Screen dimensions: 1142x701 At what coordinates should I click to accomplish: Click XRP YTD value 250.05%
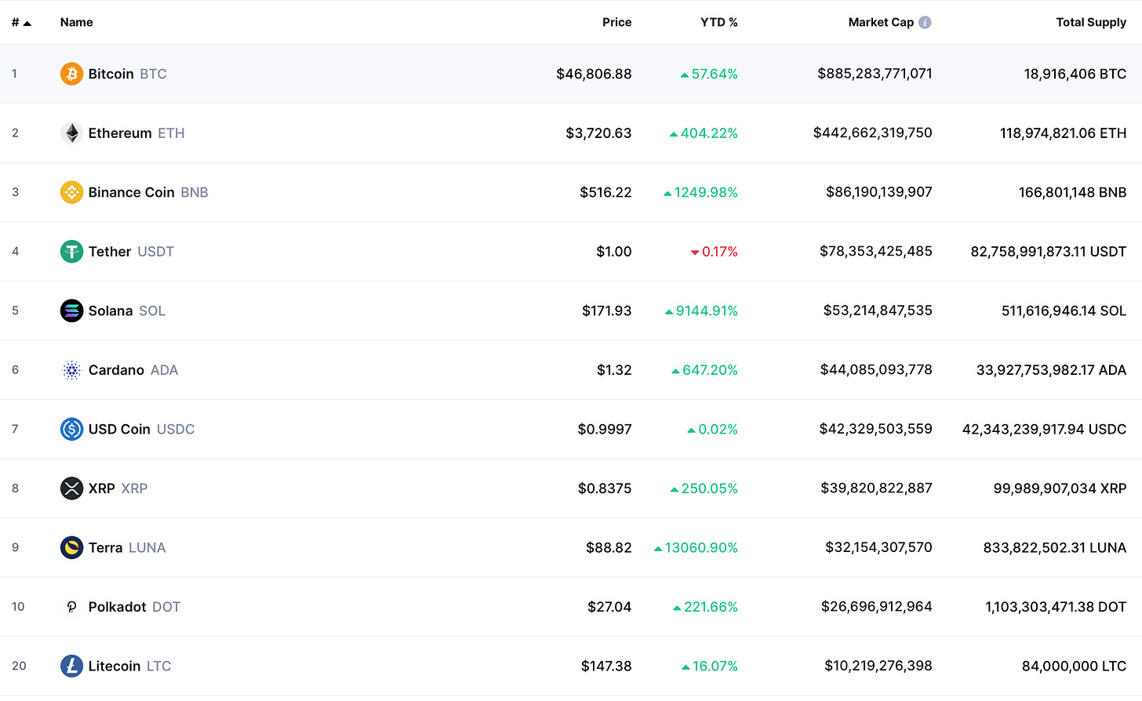coord(704,489)
